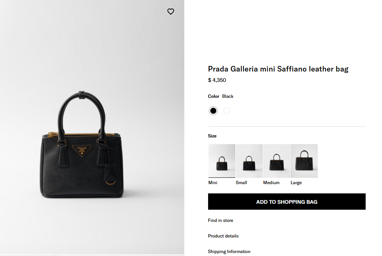Click the Prada Galleria product title
Screen dimensions: 382x256
click(278, 69)
